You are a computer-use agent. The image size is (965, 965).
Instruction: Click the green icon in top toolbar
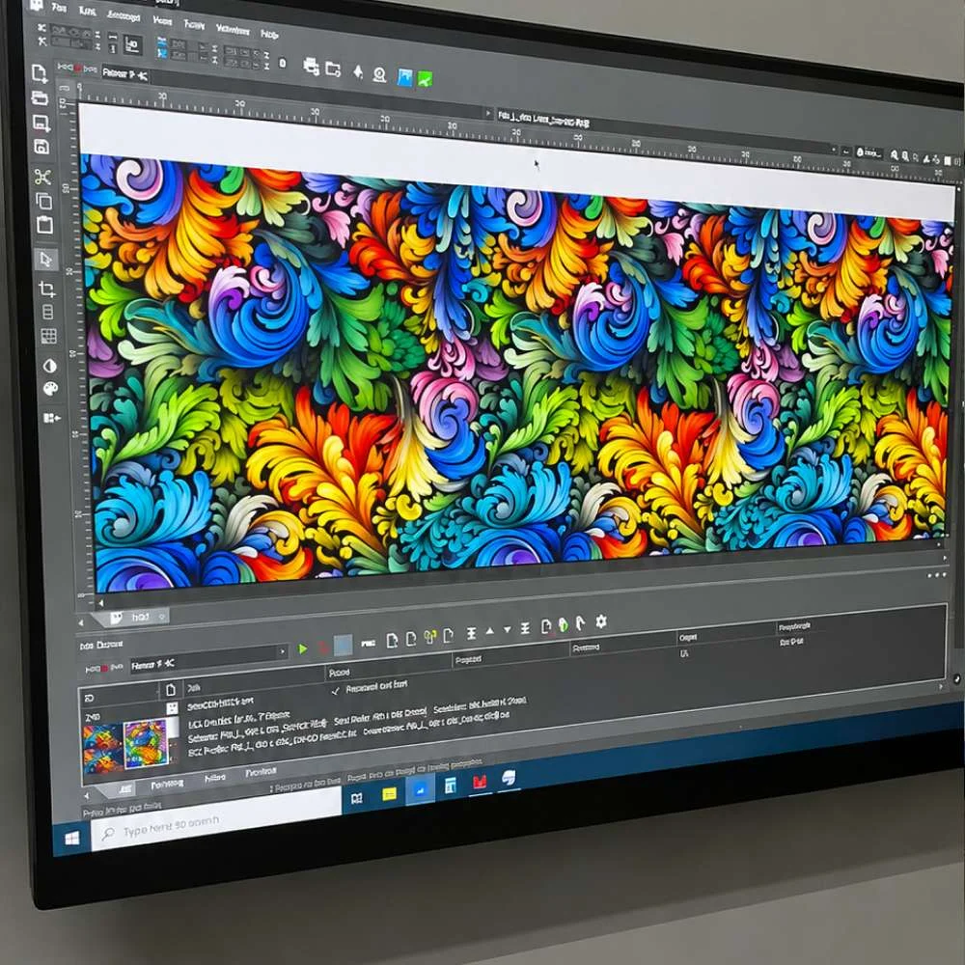pos(425,79)
